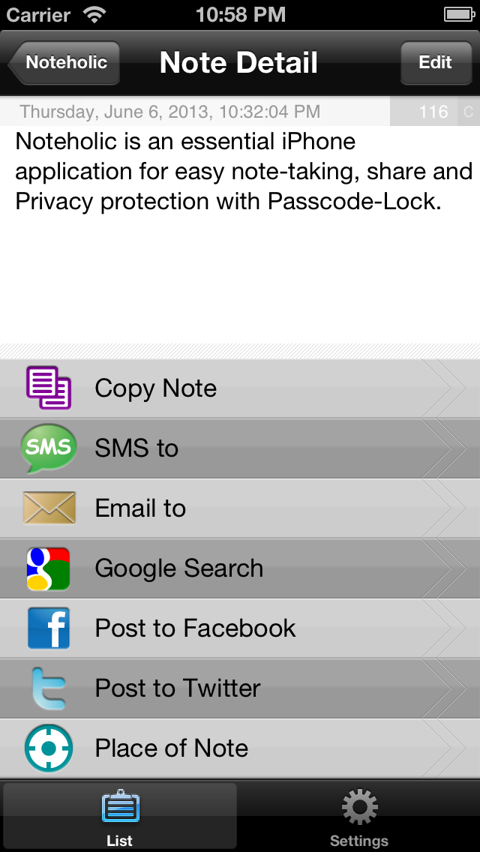Tap the purple Copy Note icon
480x852 pixels.
(x=49, y=388)
